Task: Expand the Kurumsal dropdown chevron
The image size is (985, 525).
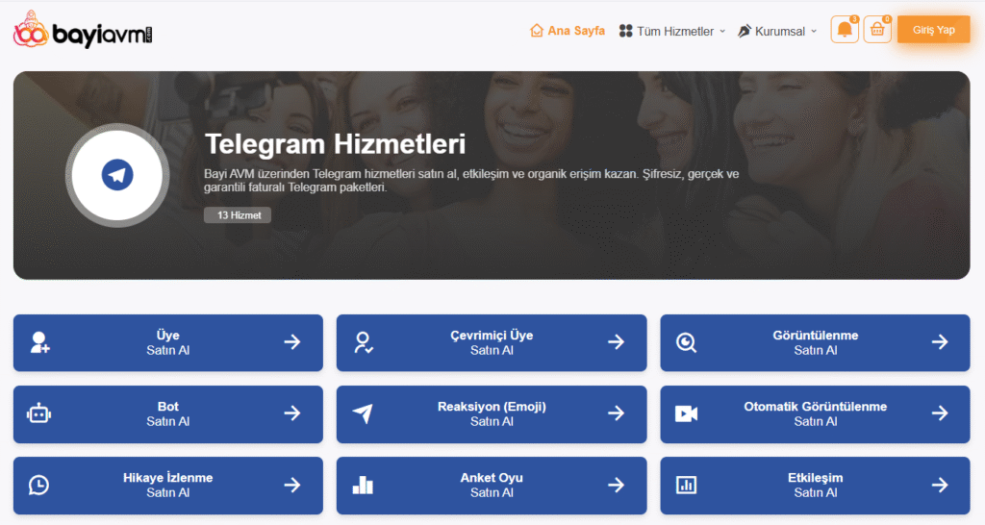Action: click(x=814, y=32)
